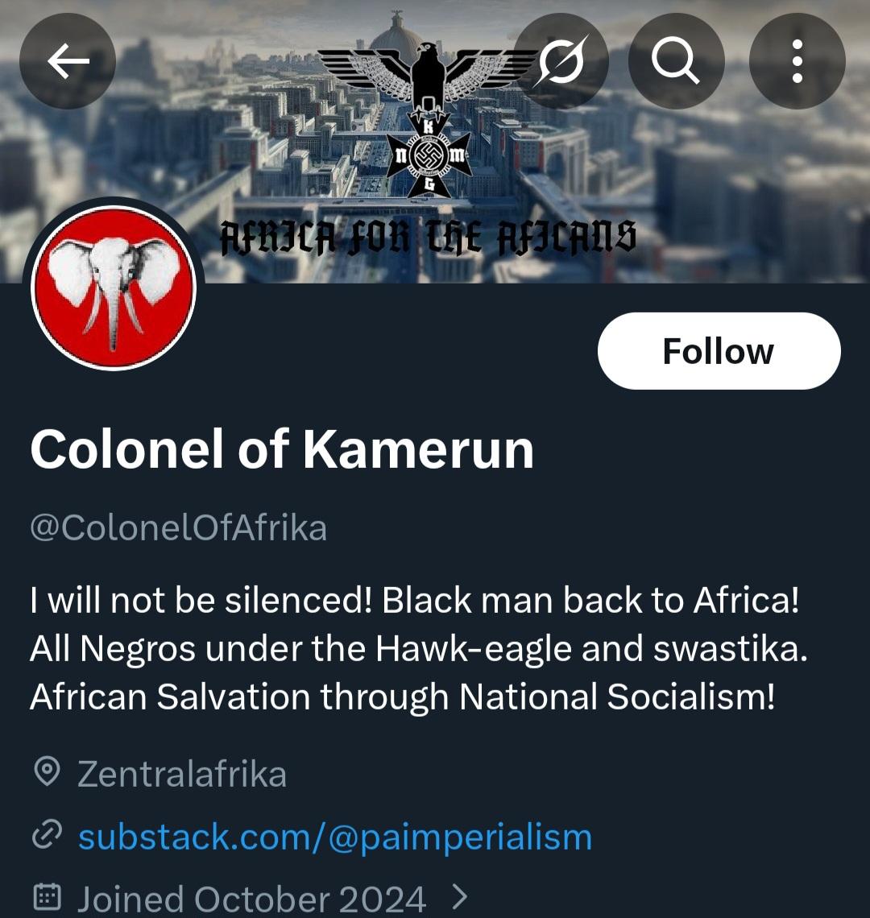Open the three-dot more options menu

tap(797, 60)
